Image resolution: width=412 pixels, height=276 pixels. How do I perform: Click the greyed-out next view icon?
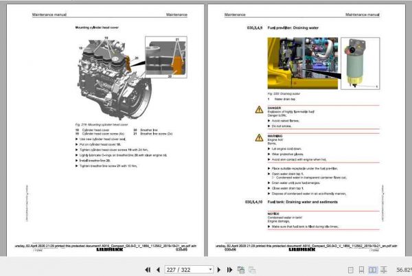click(252, 270)
